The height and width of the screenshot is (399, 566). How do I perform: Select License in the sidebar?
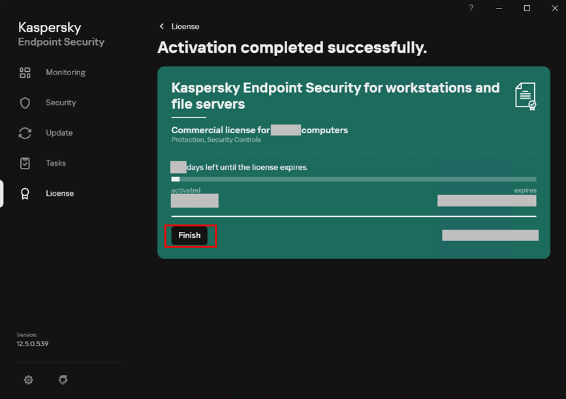point(60,193)
